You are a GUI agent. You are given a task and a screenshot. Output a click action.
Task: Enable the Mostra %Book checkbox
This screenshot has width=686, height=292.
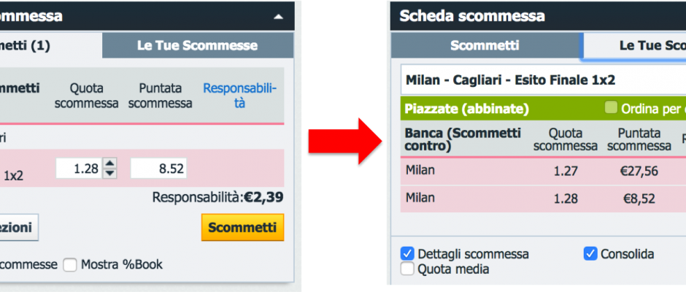coord(70,264)
